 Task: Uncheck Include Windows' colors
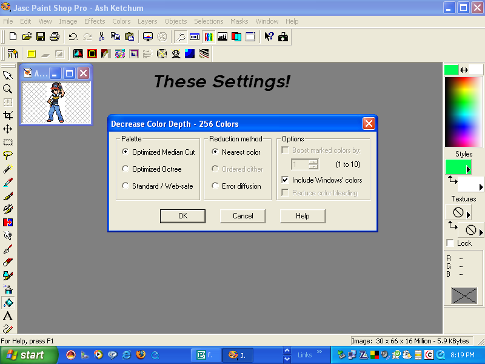click(285, 180)
